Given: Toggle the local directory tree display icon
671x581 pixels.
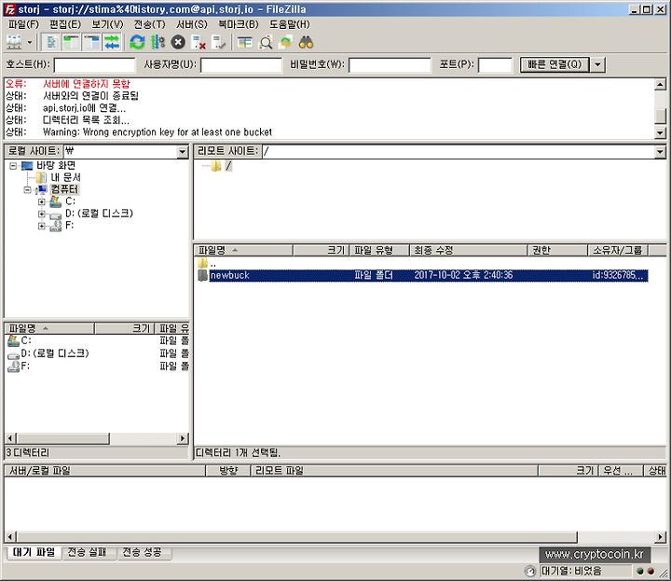Looking at the screenshot, I should tap(72, 42).
